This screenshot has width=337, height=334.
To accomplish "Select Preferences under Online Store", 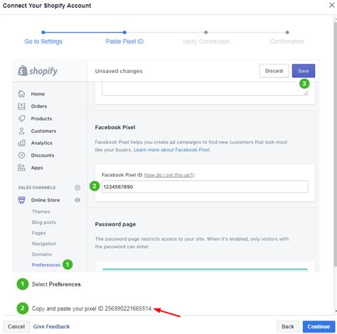I will (46, 265).
